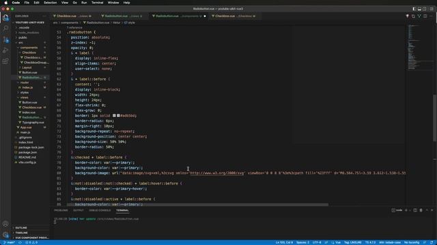Open the File menu
437x245 pixels.
(x=27, y=3)
